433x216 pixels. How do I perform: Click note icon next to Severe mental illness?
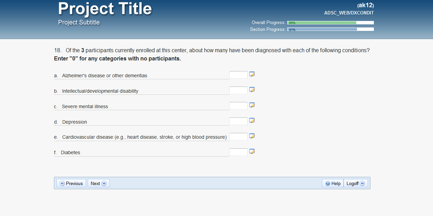tap(252, 105)
